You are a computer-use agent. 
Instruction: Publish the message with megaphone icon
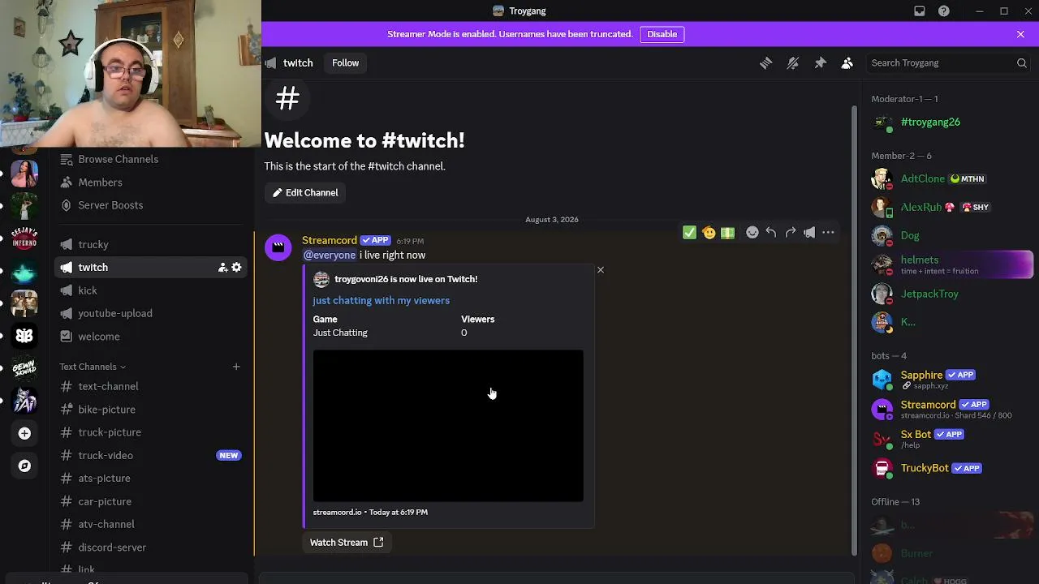809,233
